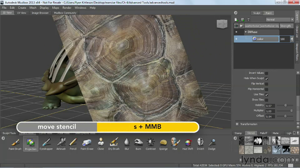
Task: Switch to the UV View tab
Action: pyautogui.click(x=22, y=13)
